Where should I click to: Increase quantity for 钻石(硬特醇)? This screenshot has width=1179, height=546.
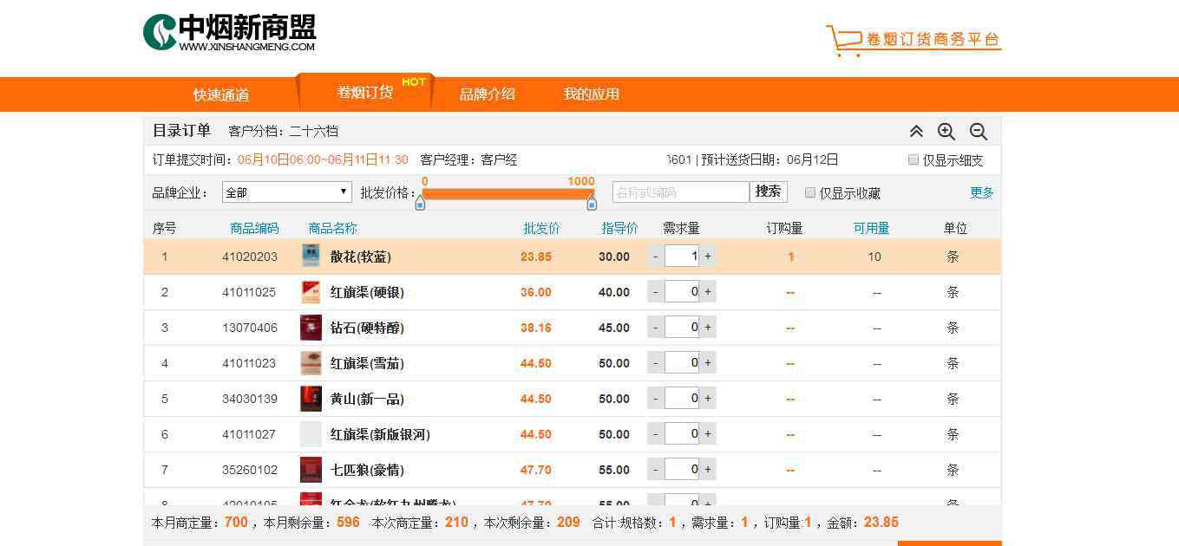(708, 328)
